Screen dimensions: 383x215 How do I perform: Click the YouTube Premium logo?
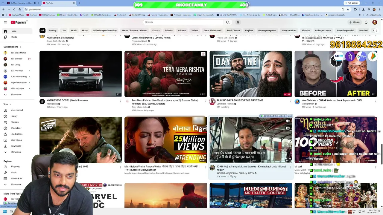[x=19, y=22]
